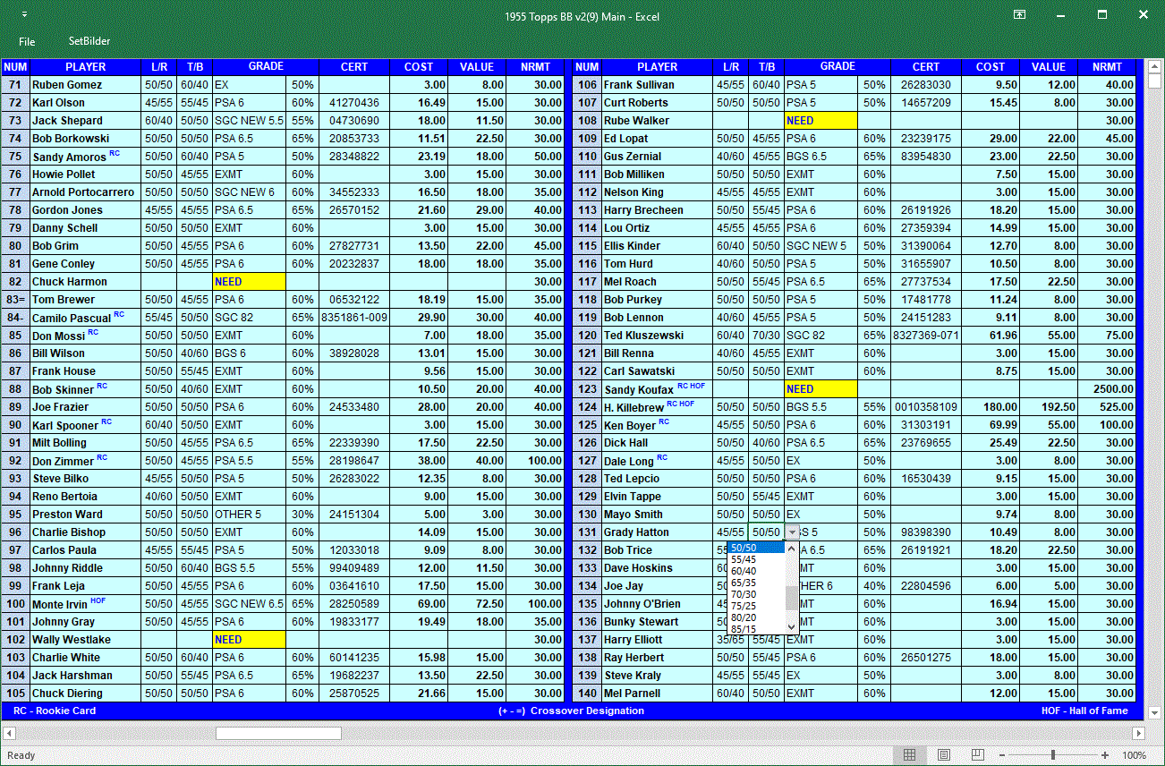Viewport: 1165px width, 766px height.
Task: Open the Quick Access Toolbar customize arrow
Action: coord(24,14)
